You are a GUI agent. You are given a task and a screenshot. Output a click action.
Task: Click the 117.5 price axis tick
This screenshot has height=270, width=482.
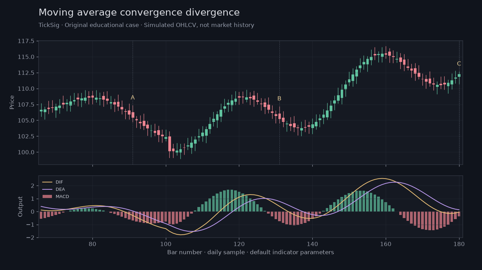(x=26, y=41)
